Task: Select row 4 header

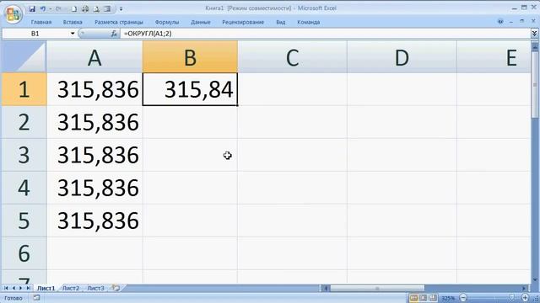Action: coord(24,188)
